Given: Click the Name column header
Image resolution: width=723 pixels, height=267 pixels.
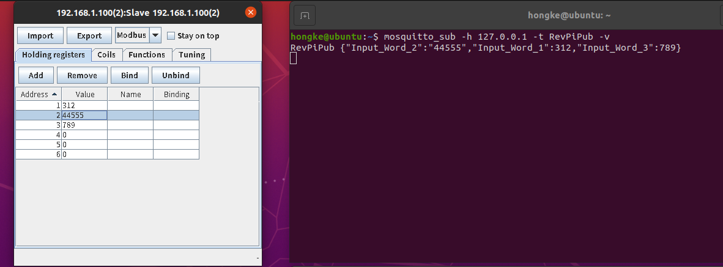Looking at the screenshot, I should pyautogui.click(x=130, y=94).
